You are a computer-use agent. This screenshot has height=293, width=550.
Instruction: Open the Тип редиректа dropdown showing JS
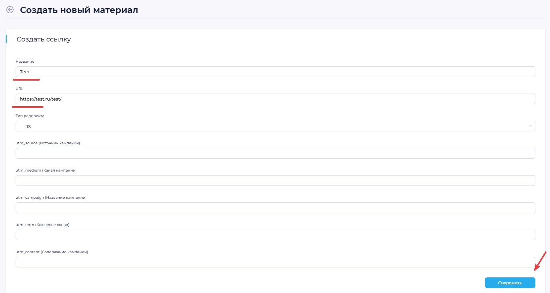pos(275,126)
